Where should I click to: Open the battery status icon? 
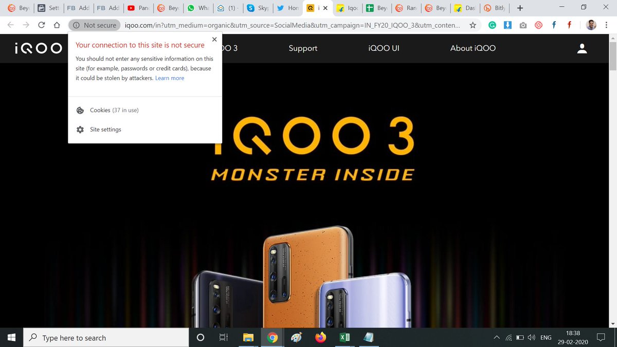tap(520, 338)
